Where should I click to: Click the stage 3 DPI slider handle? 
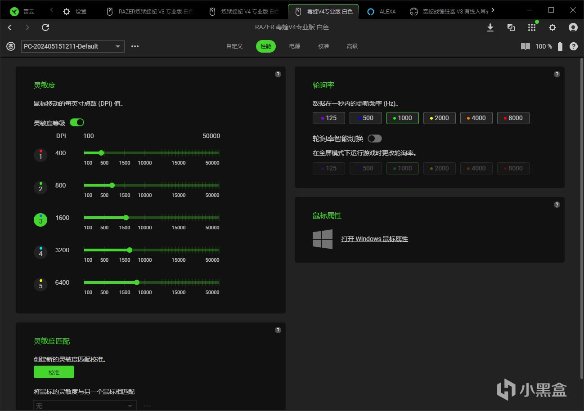point(126,218)
